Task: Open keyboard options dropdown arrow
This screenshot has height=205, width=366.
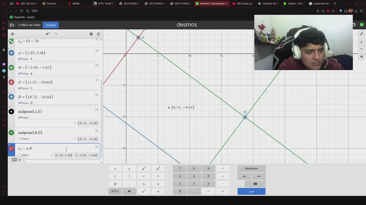Action: pos(20,160)
